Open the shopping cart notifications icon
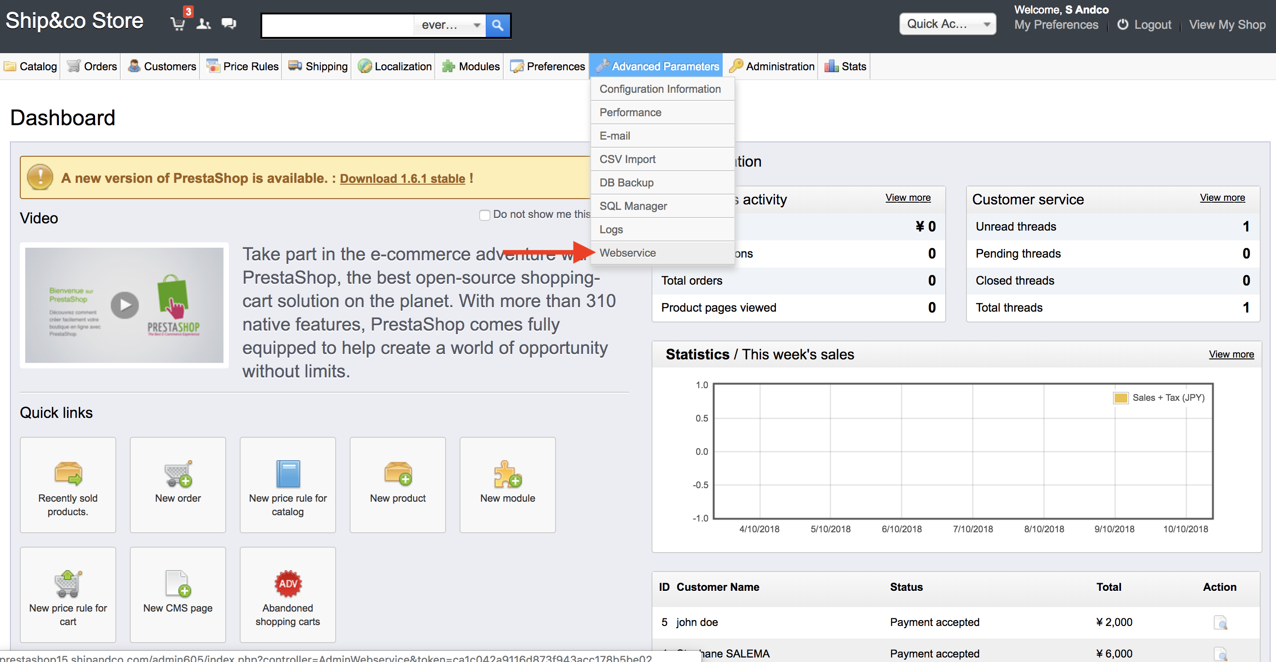Screen dimensions: 1276x662 [178, 23]
